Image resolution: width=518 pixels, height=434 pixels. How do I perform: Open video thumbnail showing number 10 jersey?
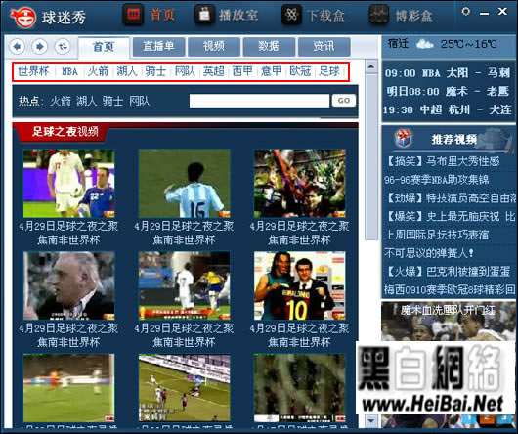click(x=300, y=285)
